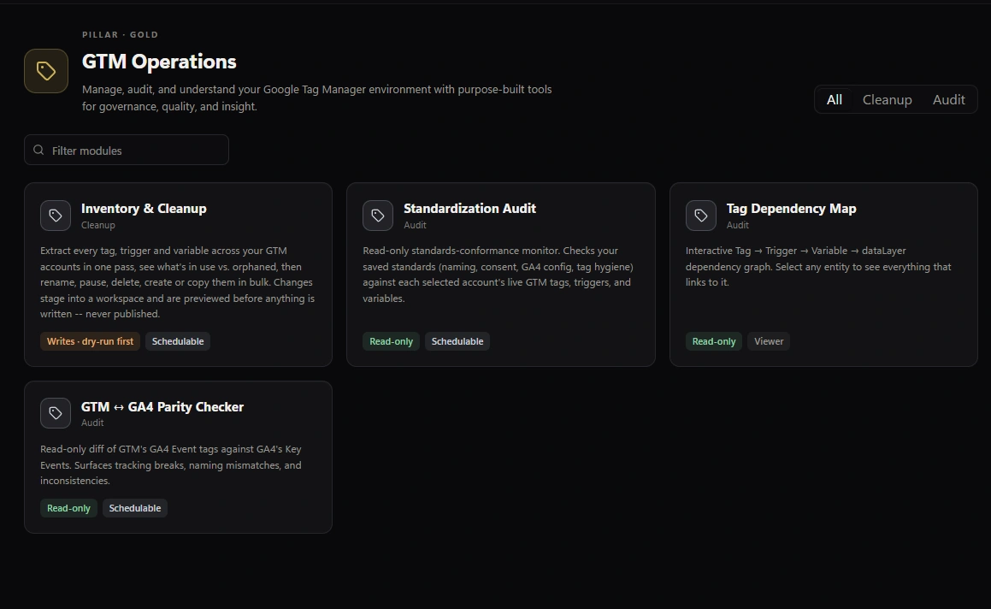
Task: Click the GTM ↔ GA4 Parity Checker tag icon
Action: click(56, 413)
